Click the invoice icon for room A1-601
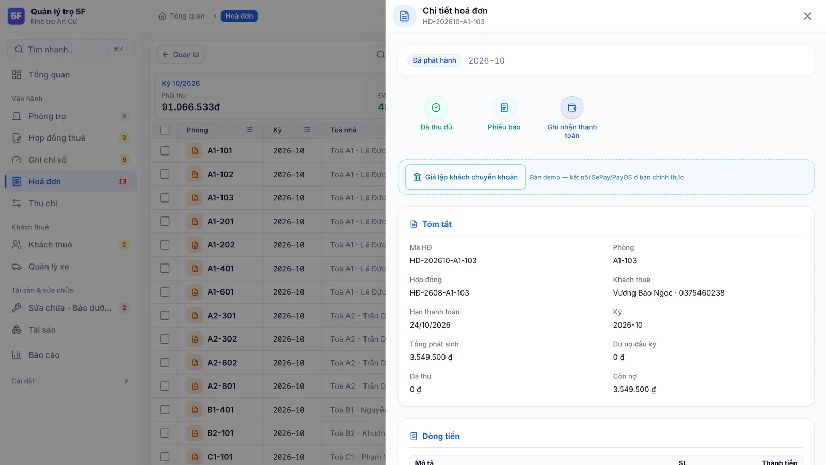The height and width of the screenshot is (465, 826). coord(195,292)
